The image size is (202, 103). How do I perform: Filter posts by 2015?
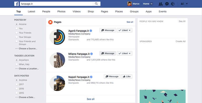(x=17, y=93)
